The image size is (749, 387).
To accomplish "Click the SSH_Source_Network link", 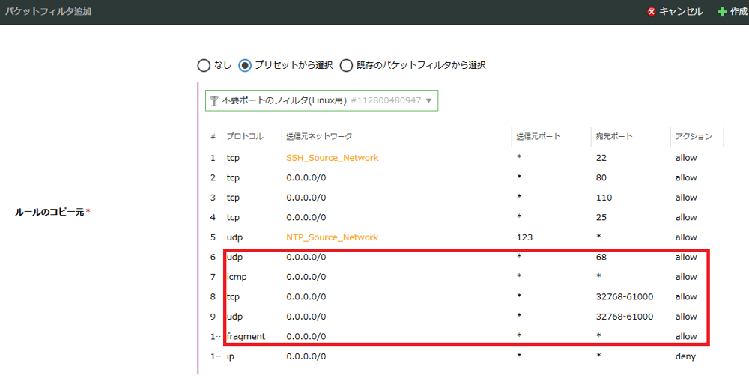I will 332,158.
